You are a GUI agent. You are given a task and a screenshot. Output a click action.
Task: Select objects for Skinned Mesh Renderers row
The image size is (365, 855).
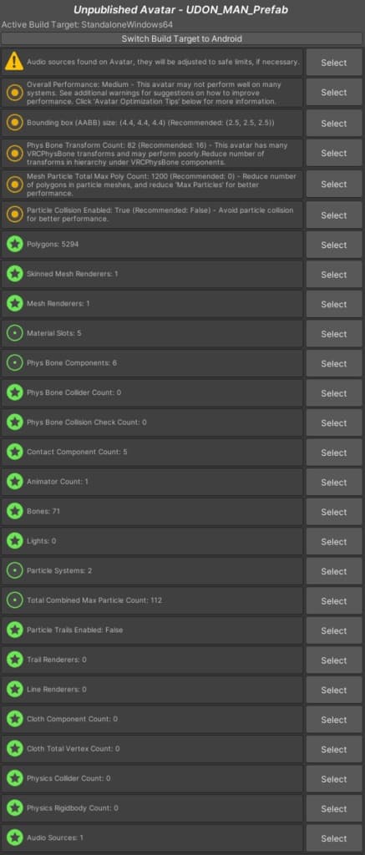coord(333,275)
